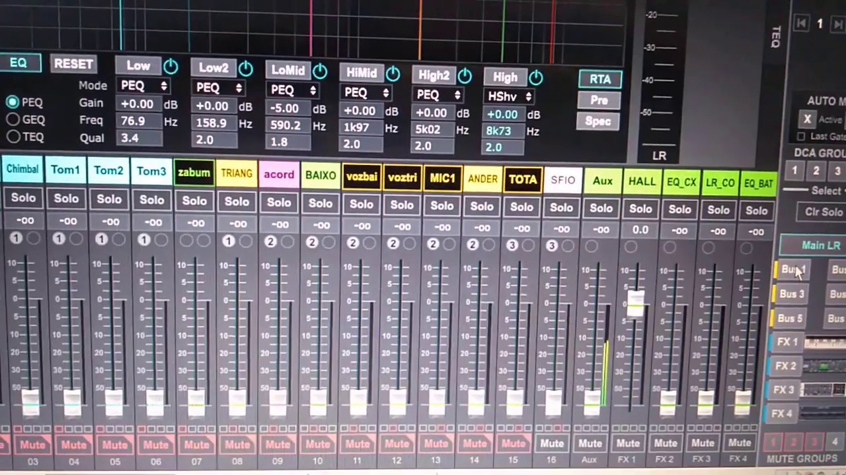Image resolution: width=846 pixels, height=475 pixels.
Task: Click the previous page arrow icon
Action: coord(801,24)
